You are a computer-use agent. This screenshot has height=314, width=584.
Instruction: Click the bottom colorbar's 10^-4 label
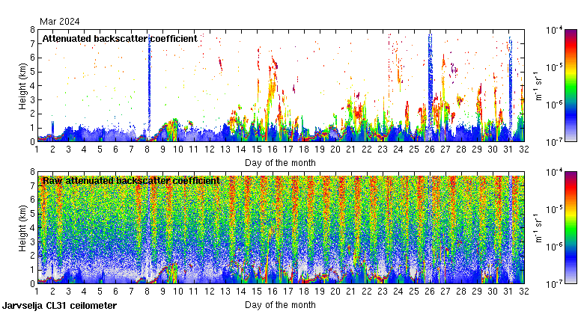point(554,172)
